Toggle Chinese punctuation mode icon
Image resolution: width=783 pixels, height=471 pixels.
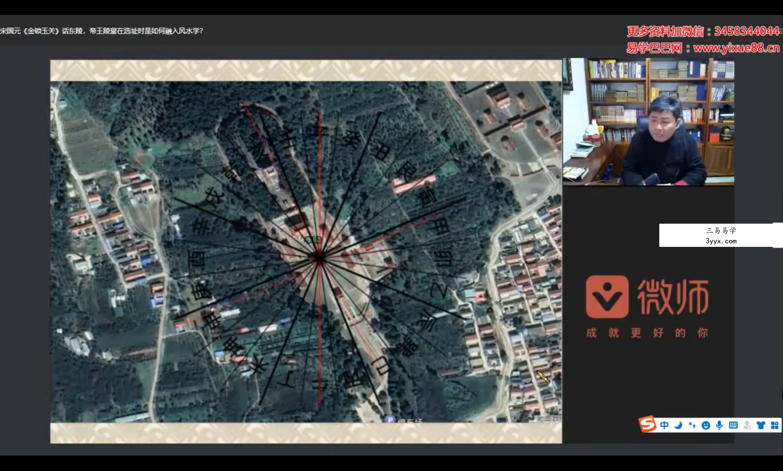(x=692, y=425)
